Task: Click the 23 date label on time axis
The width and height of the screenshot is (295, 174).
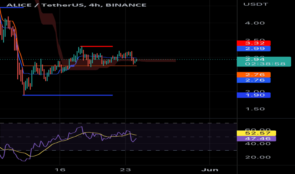Action: click(125, 170)
